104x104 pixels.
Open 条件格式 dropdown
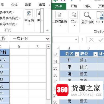[7, 12]
